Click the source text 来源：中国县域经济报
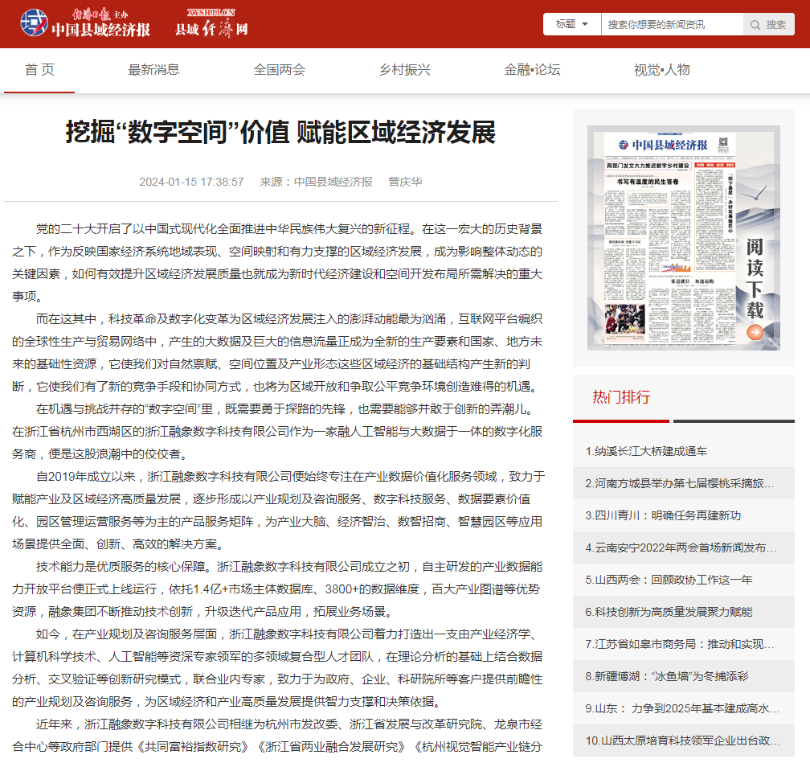The width and height of the screenshot is (810, 763). [316, 182]
